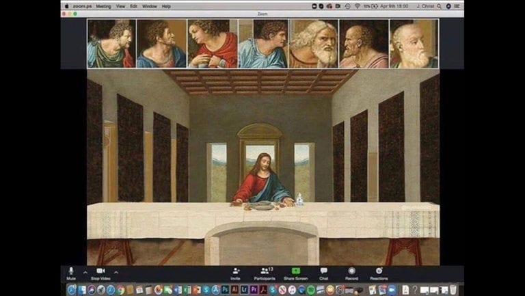Open audio options caret beside Mute

(85, 272)
